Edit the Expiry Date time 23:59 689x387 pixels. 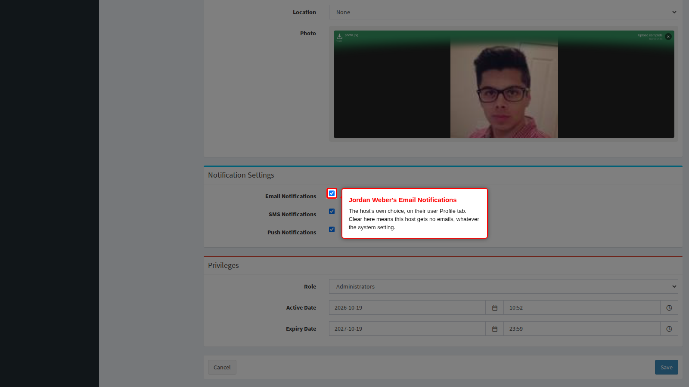[x=582, y=329]
